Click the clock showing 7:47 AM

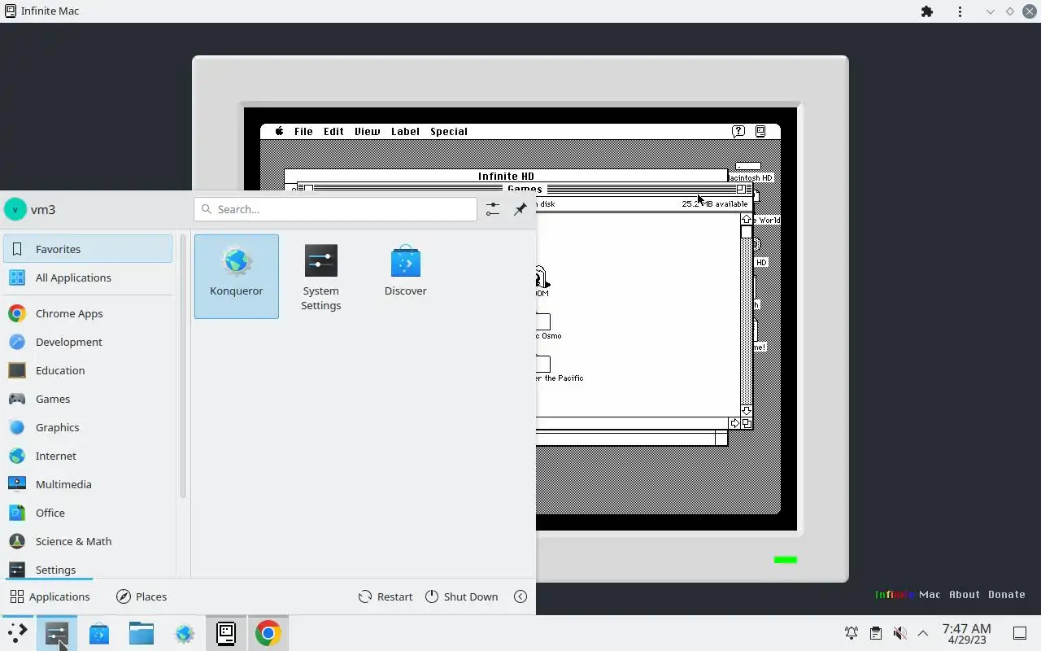[x=966, y=633]
